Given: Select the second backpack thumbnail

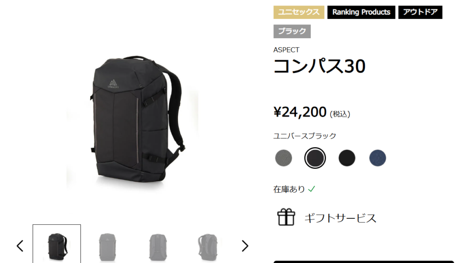Looking at the screenshot, I should click(107, 246).
